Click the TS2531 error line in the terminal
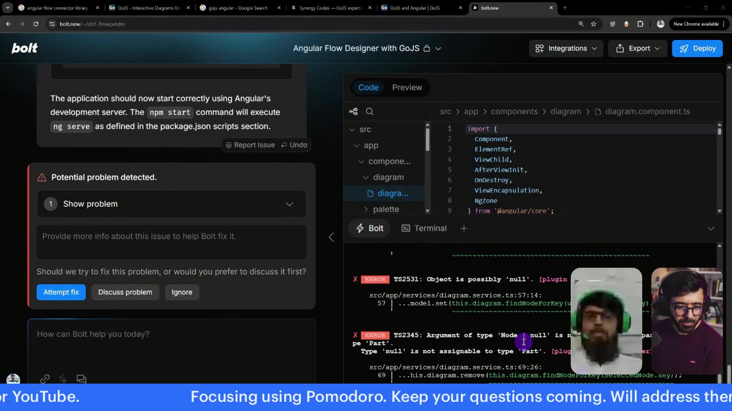 (x=460, y=279)
